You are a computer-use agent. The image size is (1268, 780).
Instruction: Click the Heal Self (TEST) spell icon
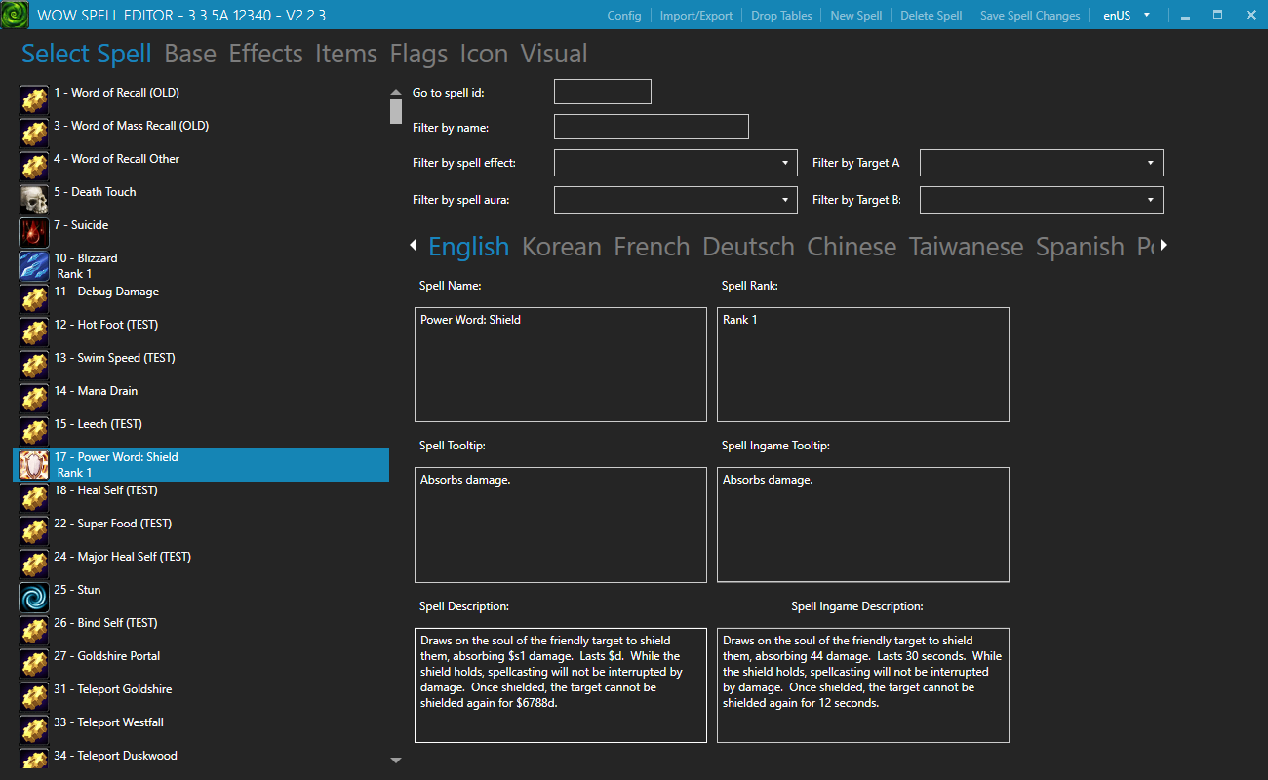click(x=34, y=498)
